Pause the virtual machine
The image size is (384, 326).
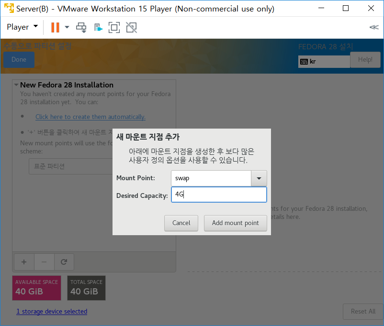click(x=55, y=27)
